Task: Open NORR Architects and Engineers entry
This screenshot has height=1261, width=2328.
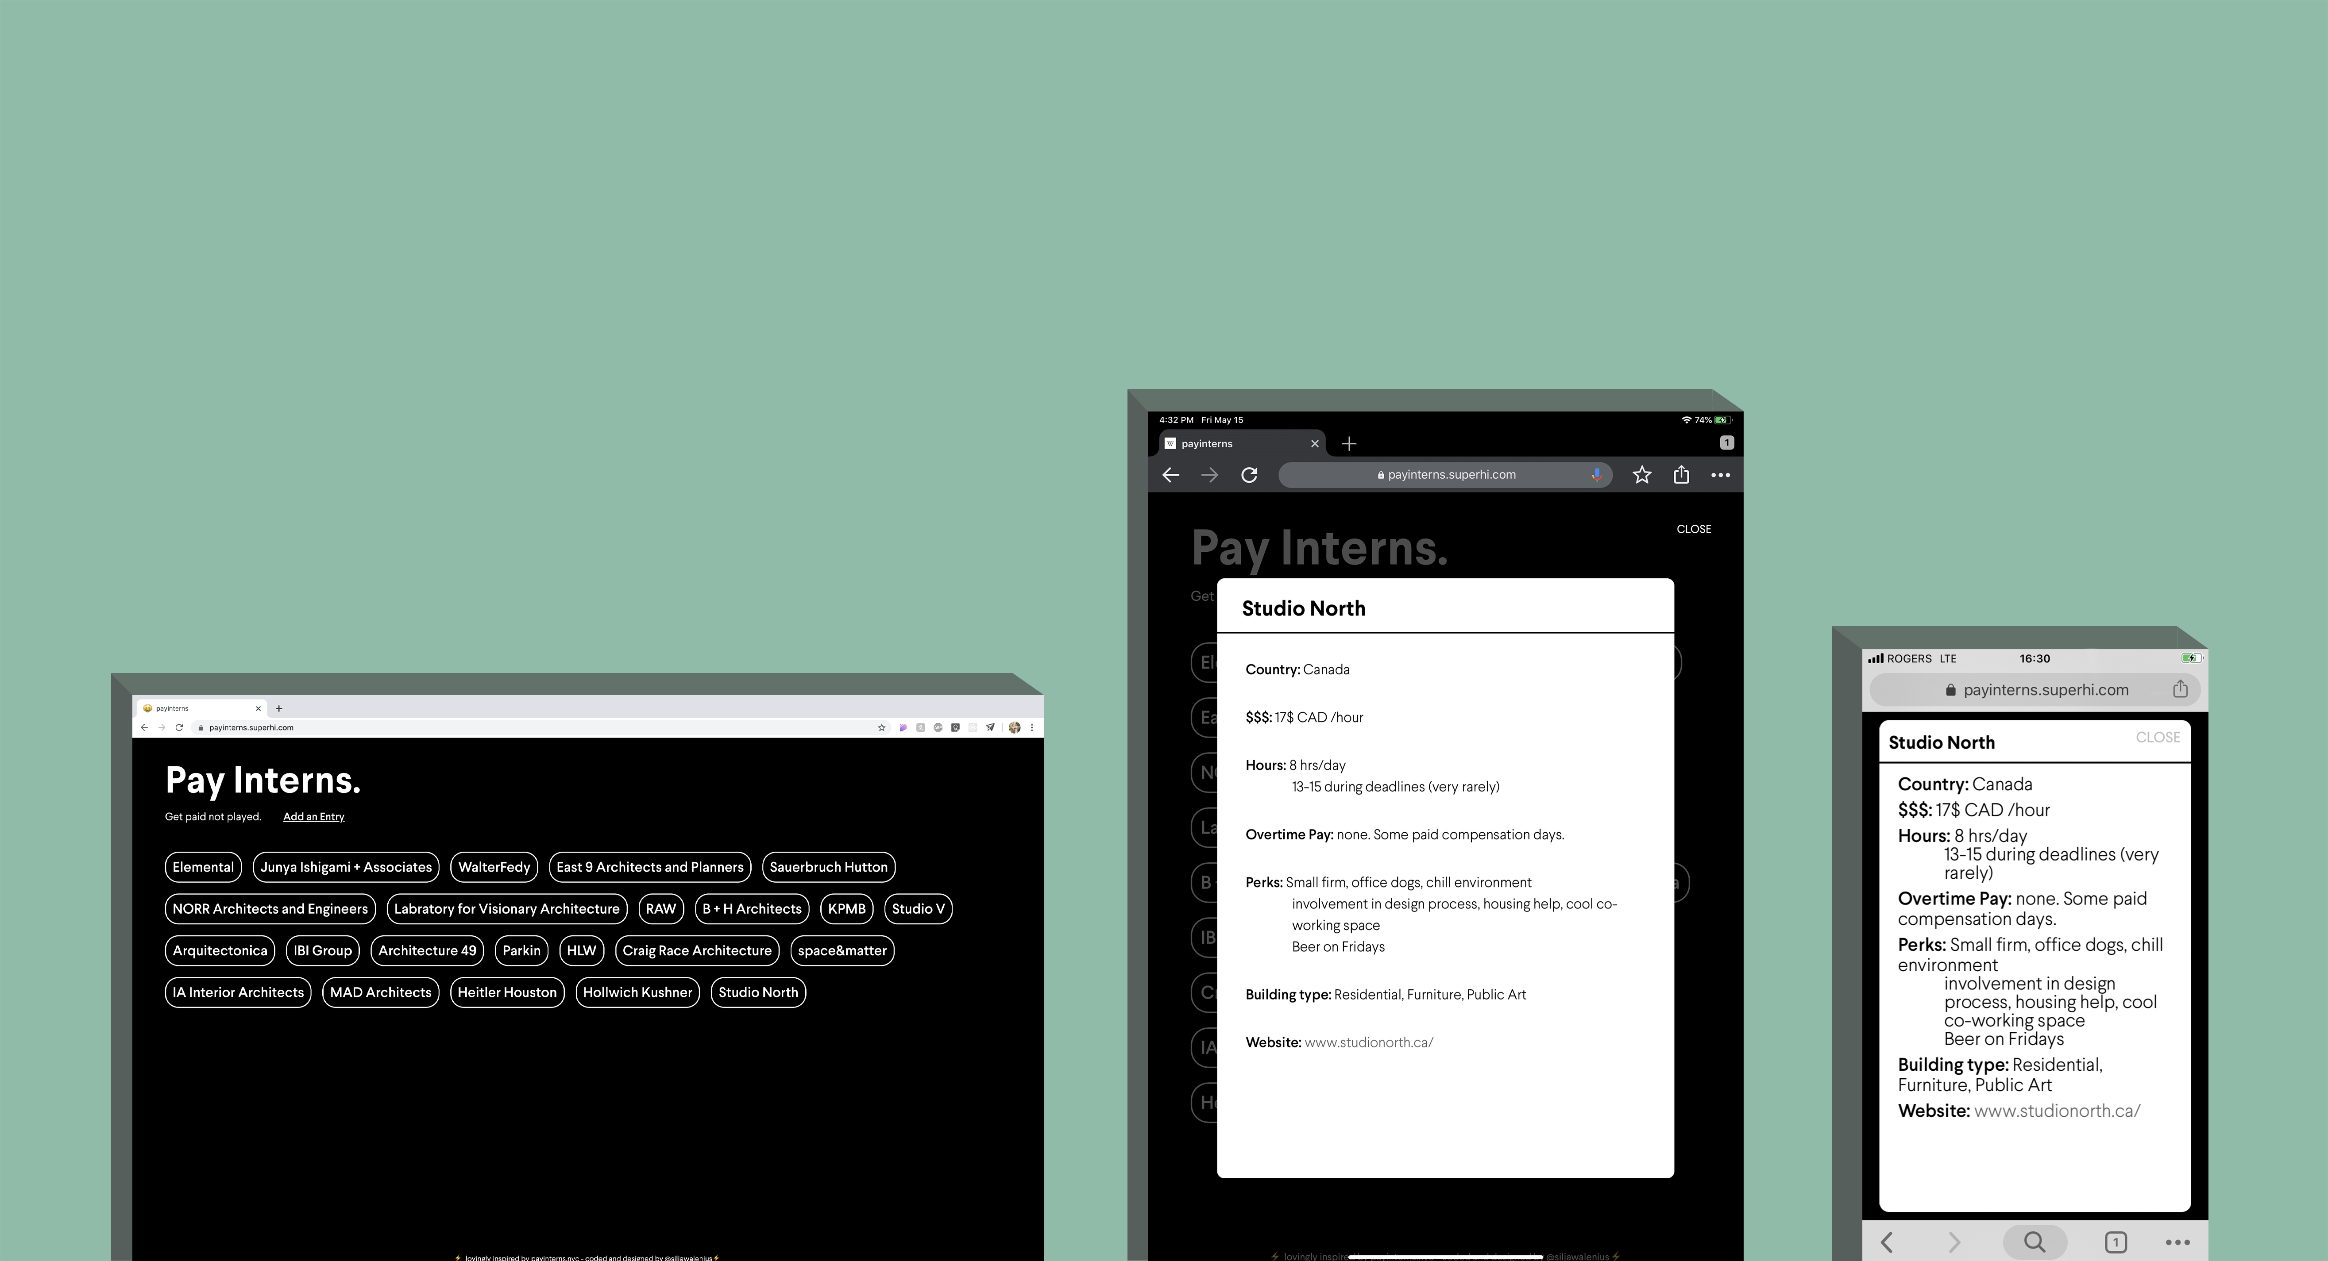Action: coord(270,909)
